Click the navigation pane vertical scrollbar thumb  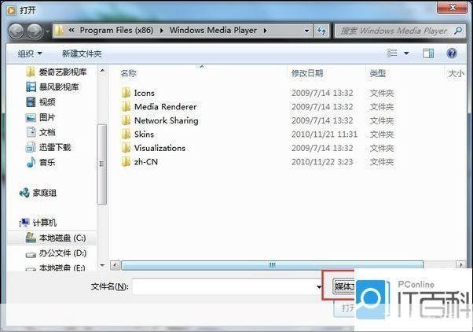pos(102,164)
